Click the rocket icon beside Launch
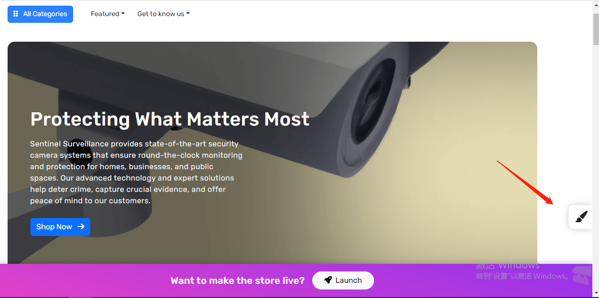The width and height of the screenshot is (599, 298). pos(328,280)
